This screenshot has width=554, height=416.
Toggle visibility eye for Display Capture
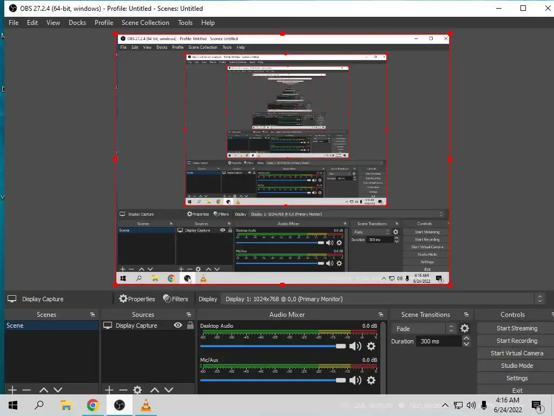(178, 325)
